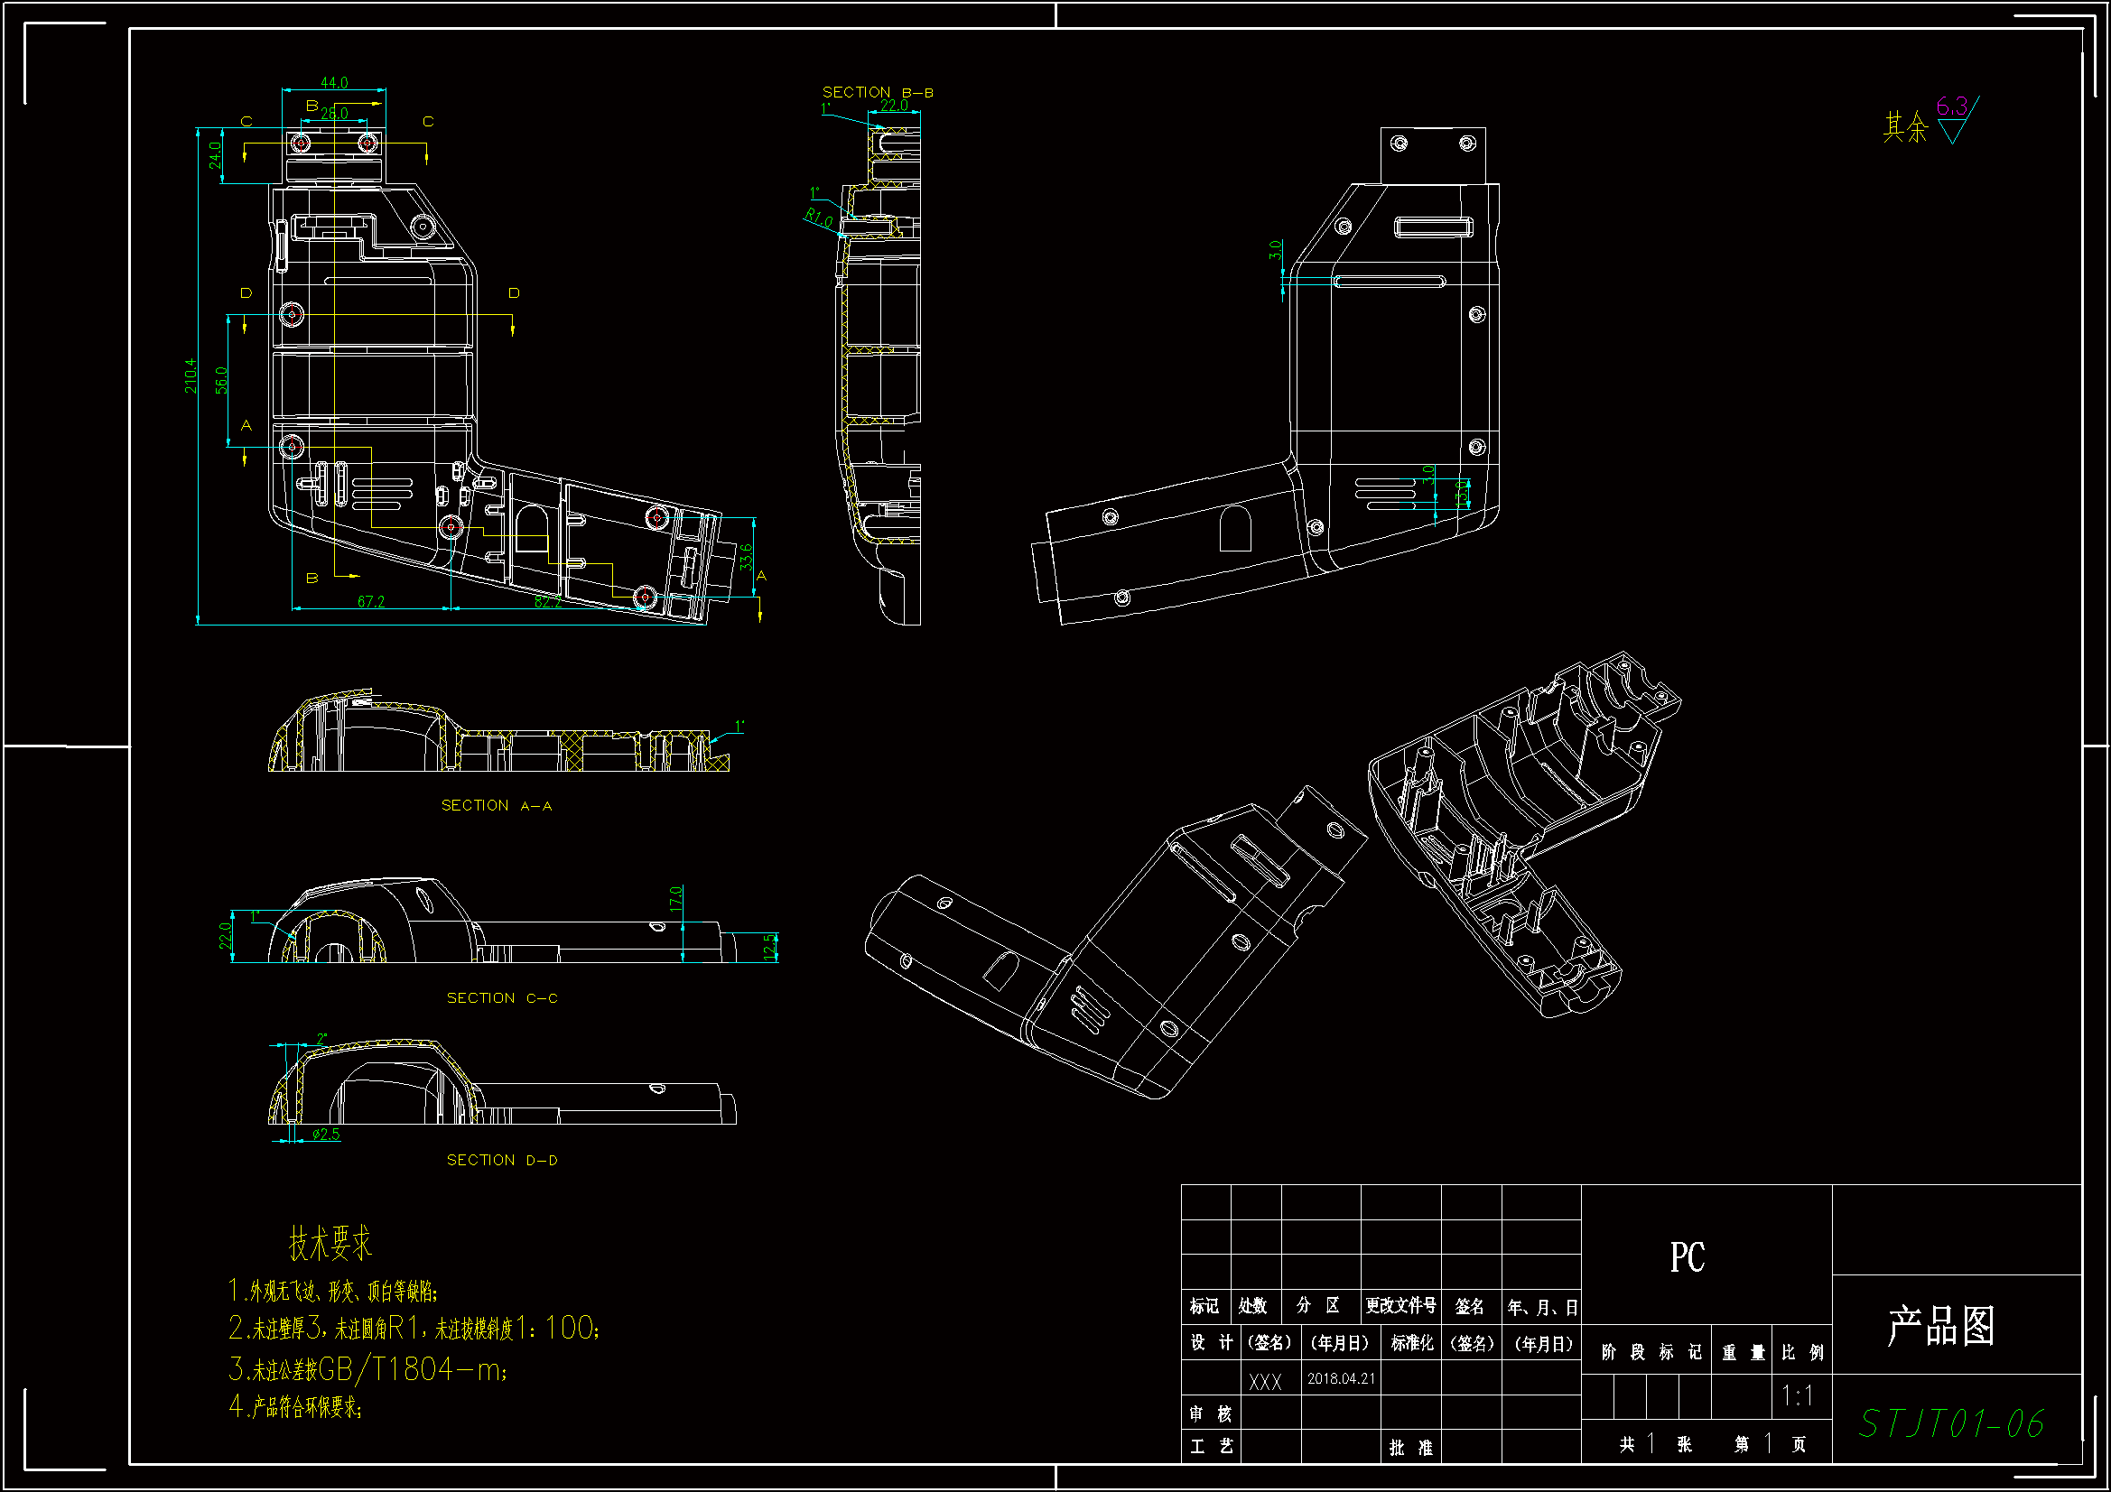The image size is (2111, 1492).
Task: Select the SECTION B-B title text
Action: [x=877, y=93]
